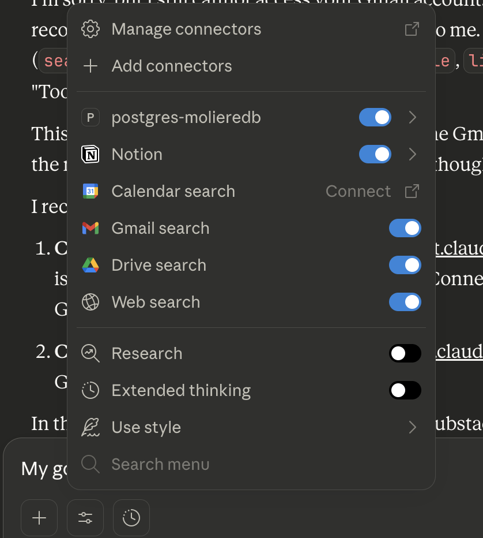Select Add connectors menu item

[x=172, y=66]
